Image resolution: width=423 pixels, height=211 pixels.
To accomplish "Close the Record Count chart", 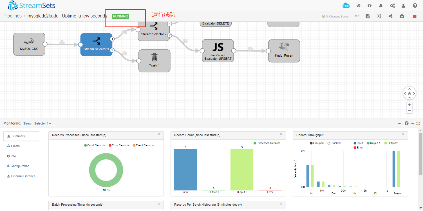I will (281, 134).
